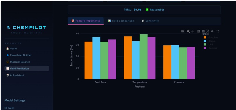Click the Home house icon in the navigation
Screen dimensions: 236x110
(x=8, y=49)
